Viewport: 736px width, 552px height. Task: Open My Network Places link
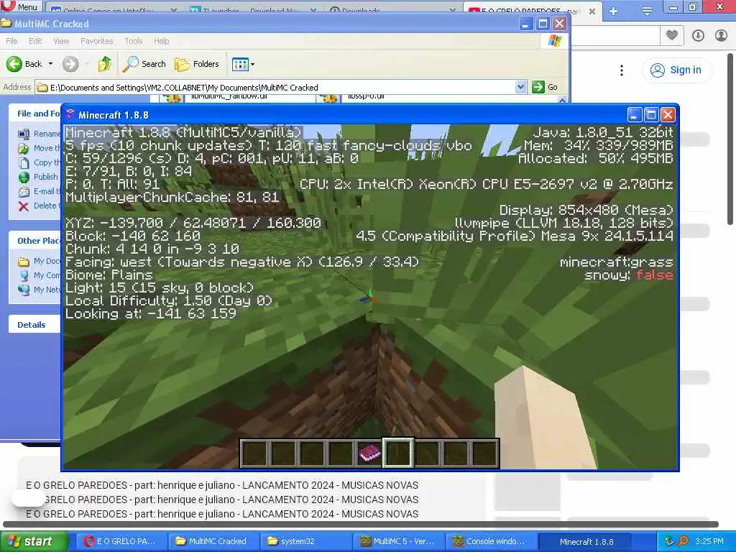40,290
